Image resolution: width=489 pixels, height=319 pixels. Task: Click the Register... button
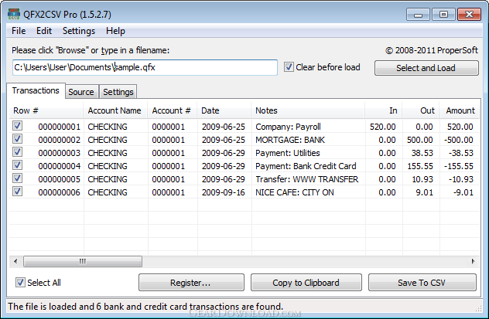pyautogui.click(x=191, y=283)
